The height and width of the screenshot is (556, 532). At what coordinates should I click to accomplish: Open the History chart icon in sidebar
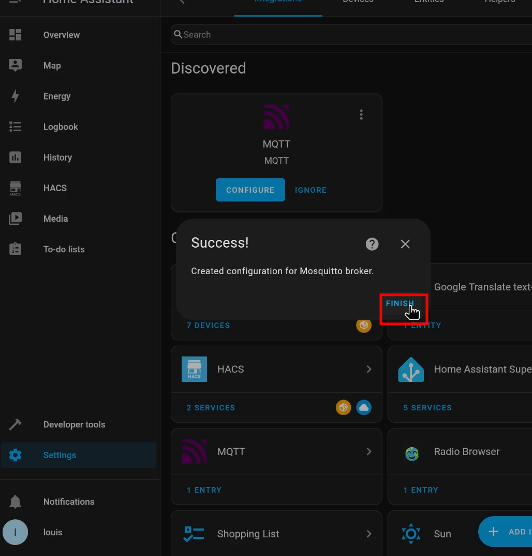pos(15,158)
